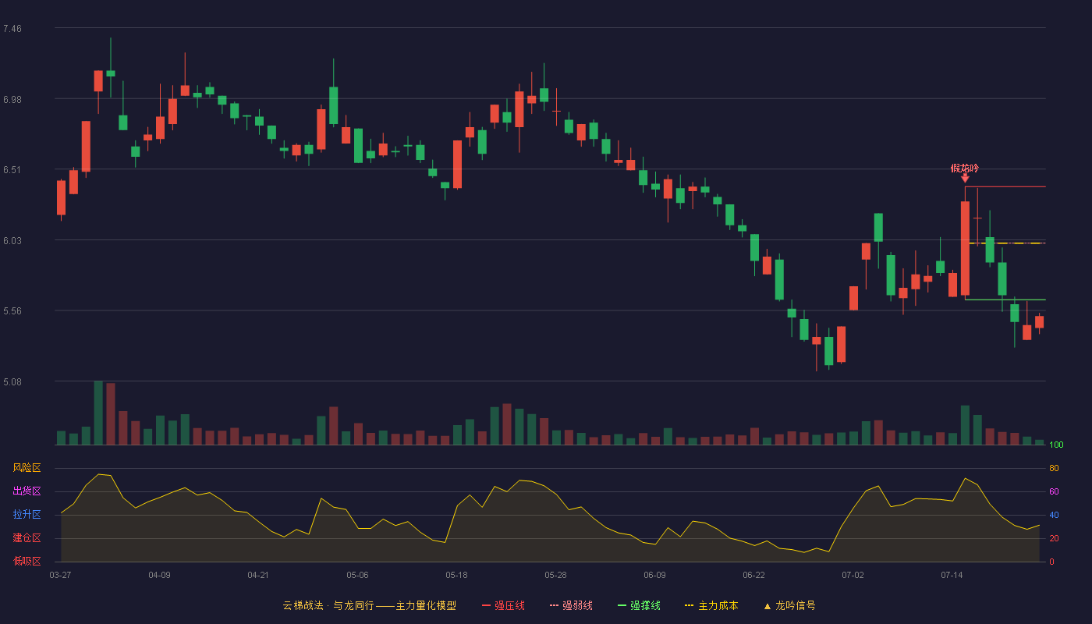Click the 06-09 date label
Viewport: 1092px width, 624px height.
click(654, 575)
